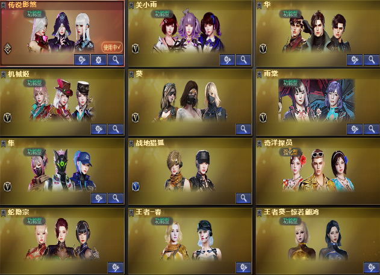Open gear-wrench settings for 王者-春

(243, 267)
